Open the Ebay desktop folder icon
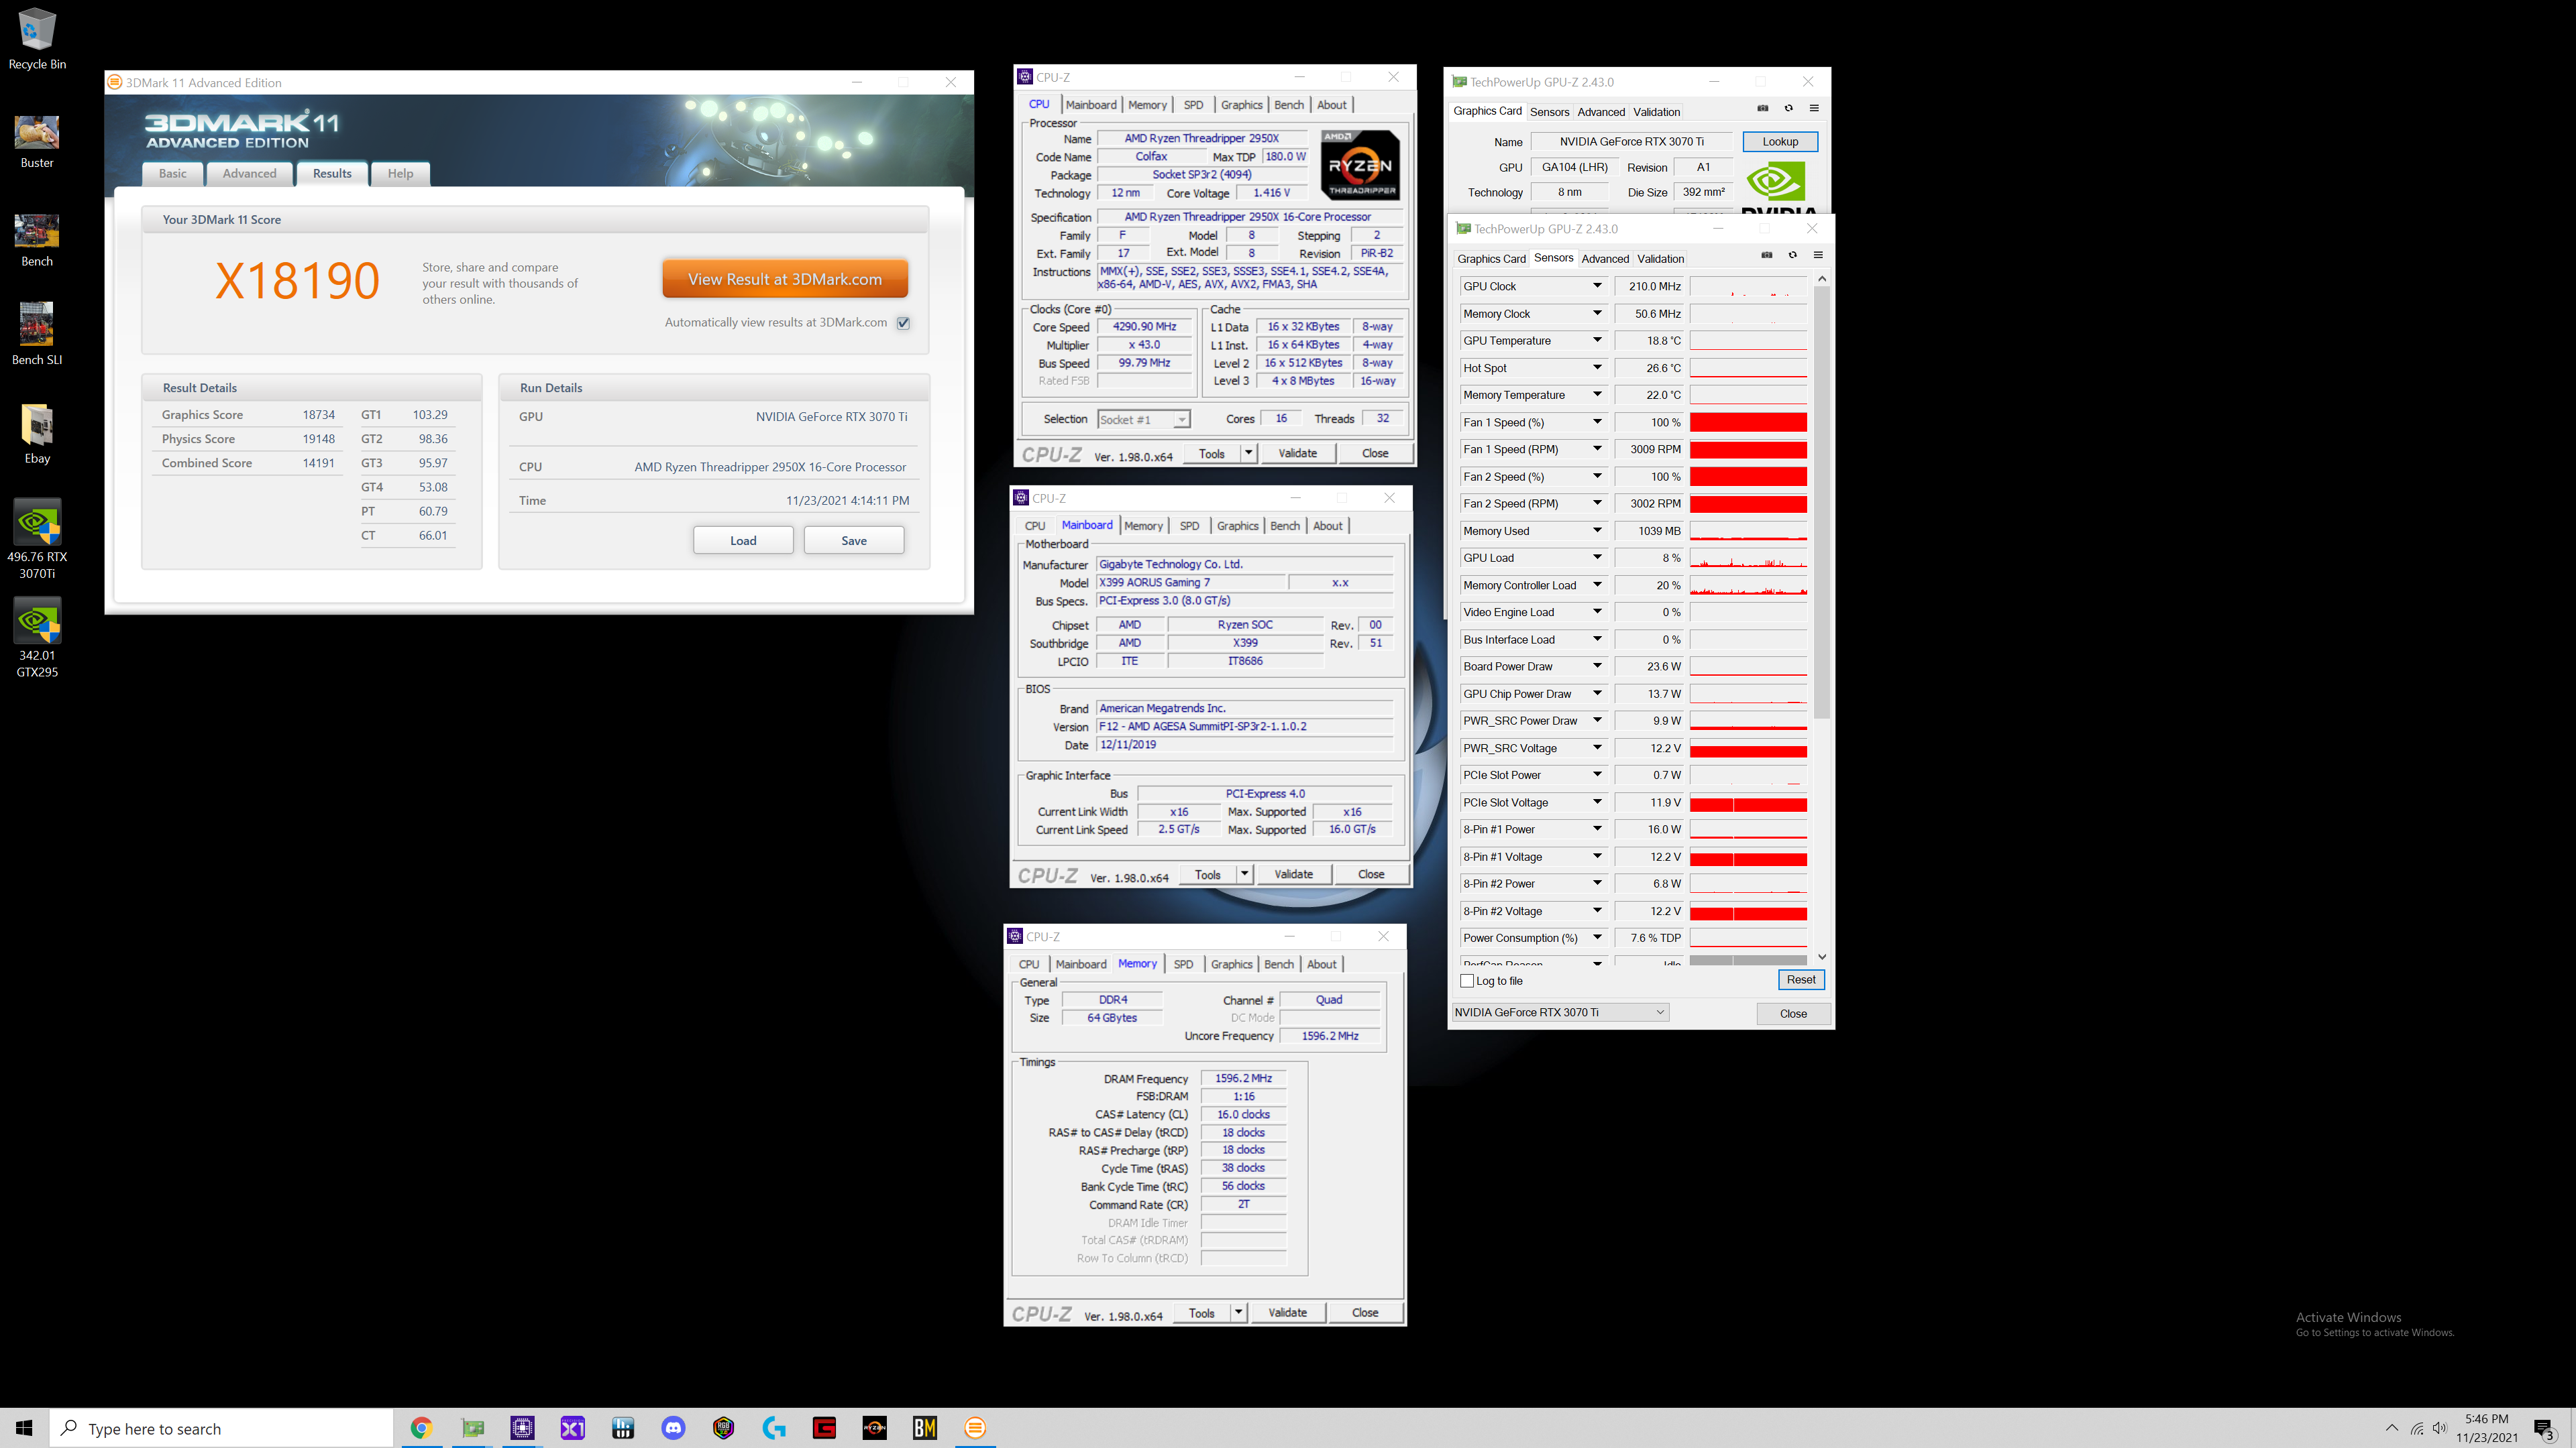Image resolution: width=2576 pixels, height=1448 pixels. (37, 434)
